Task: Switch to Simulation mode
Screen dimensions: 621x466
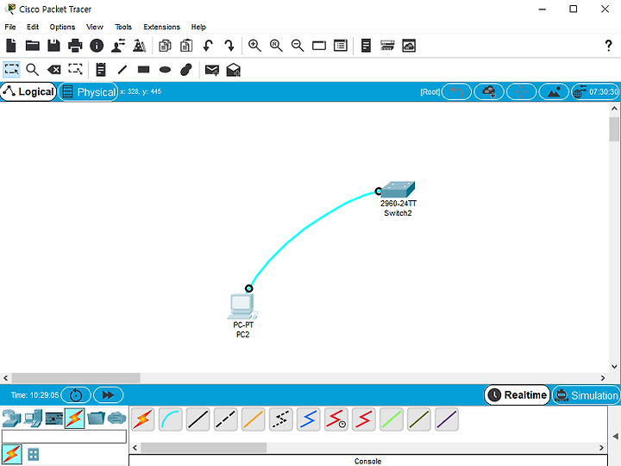Action: point(586,395)
